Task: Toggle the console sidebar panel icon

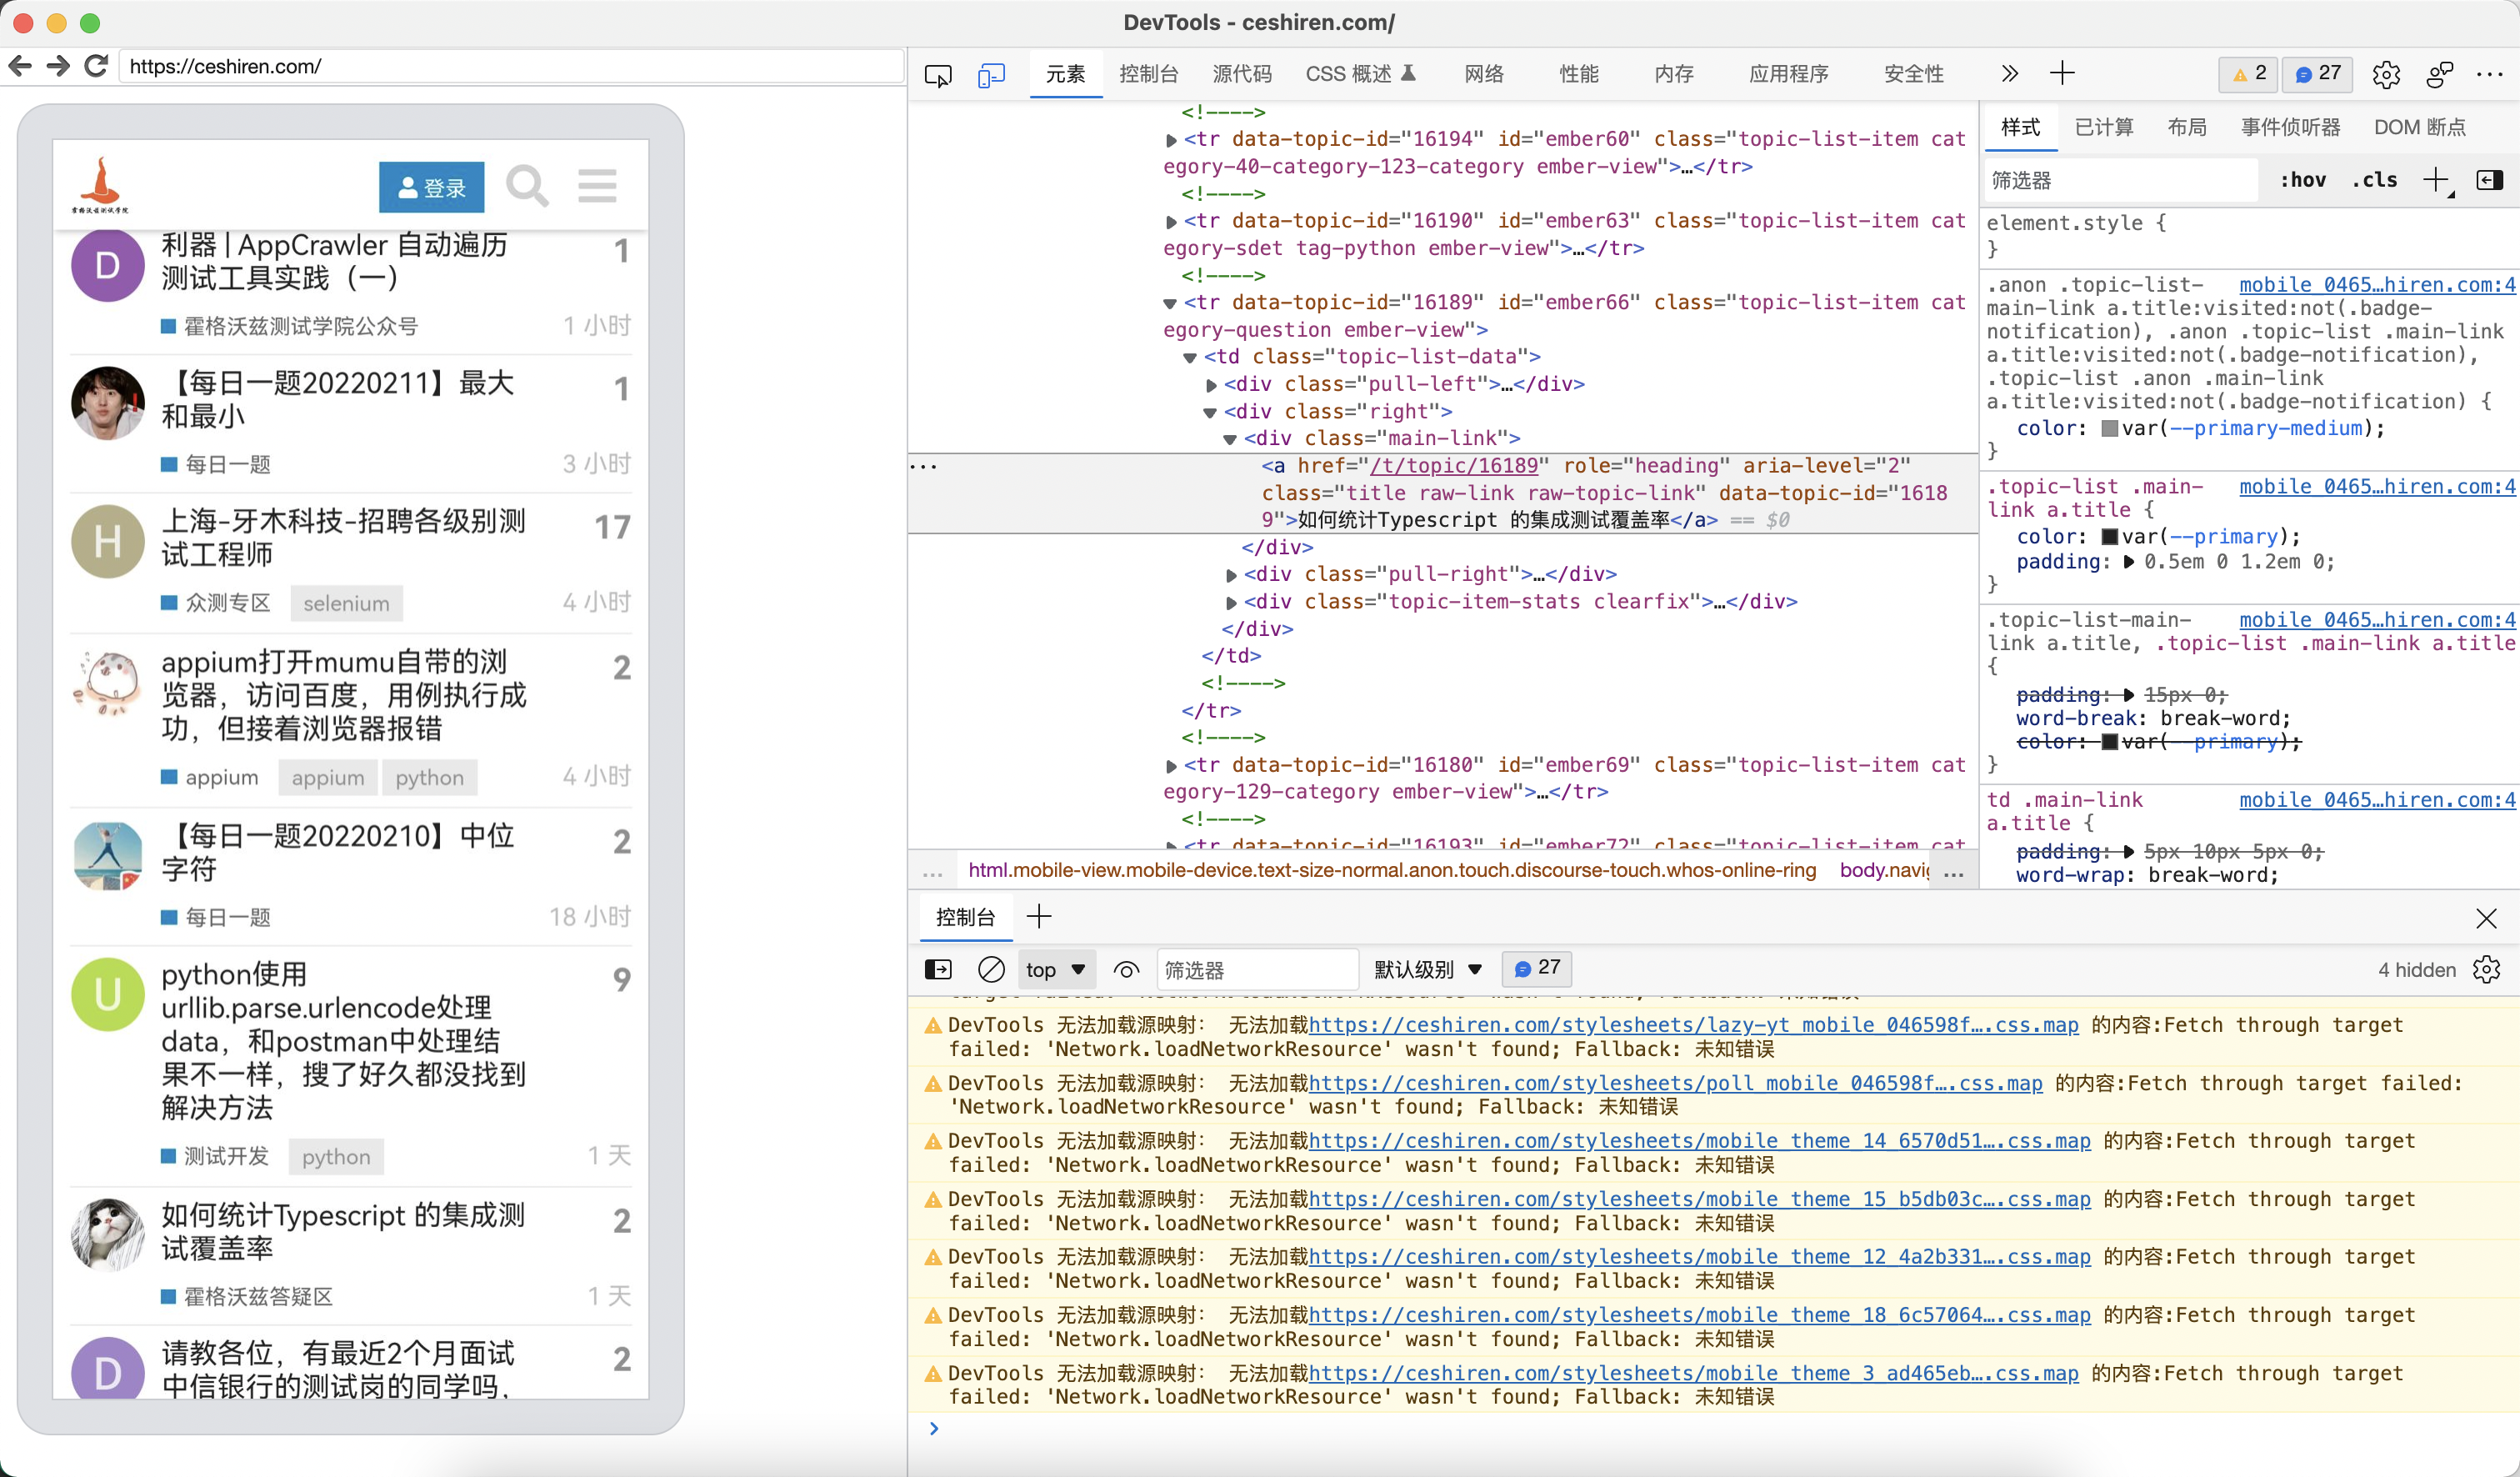Action: coord(938,969)
